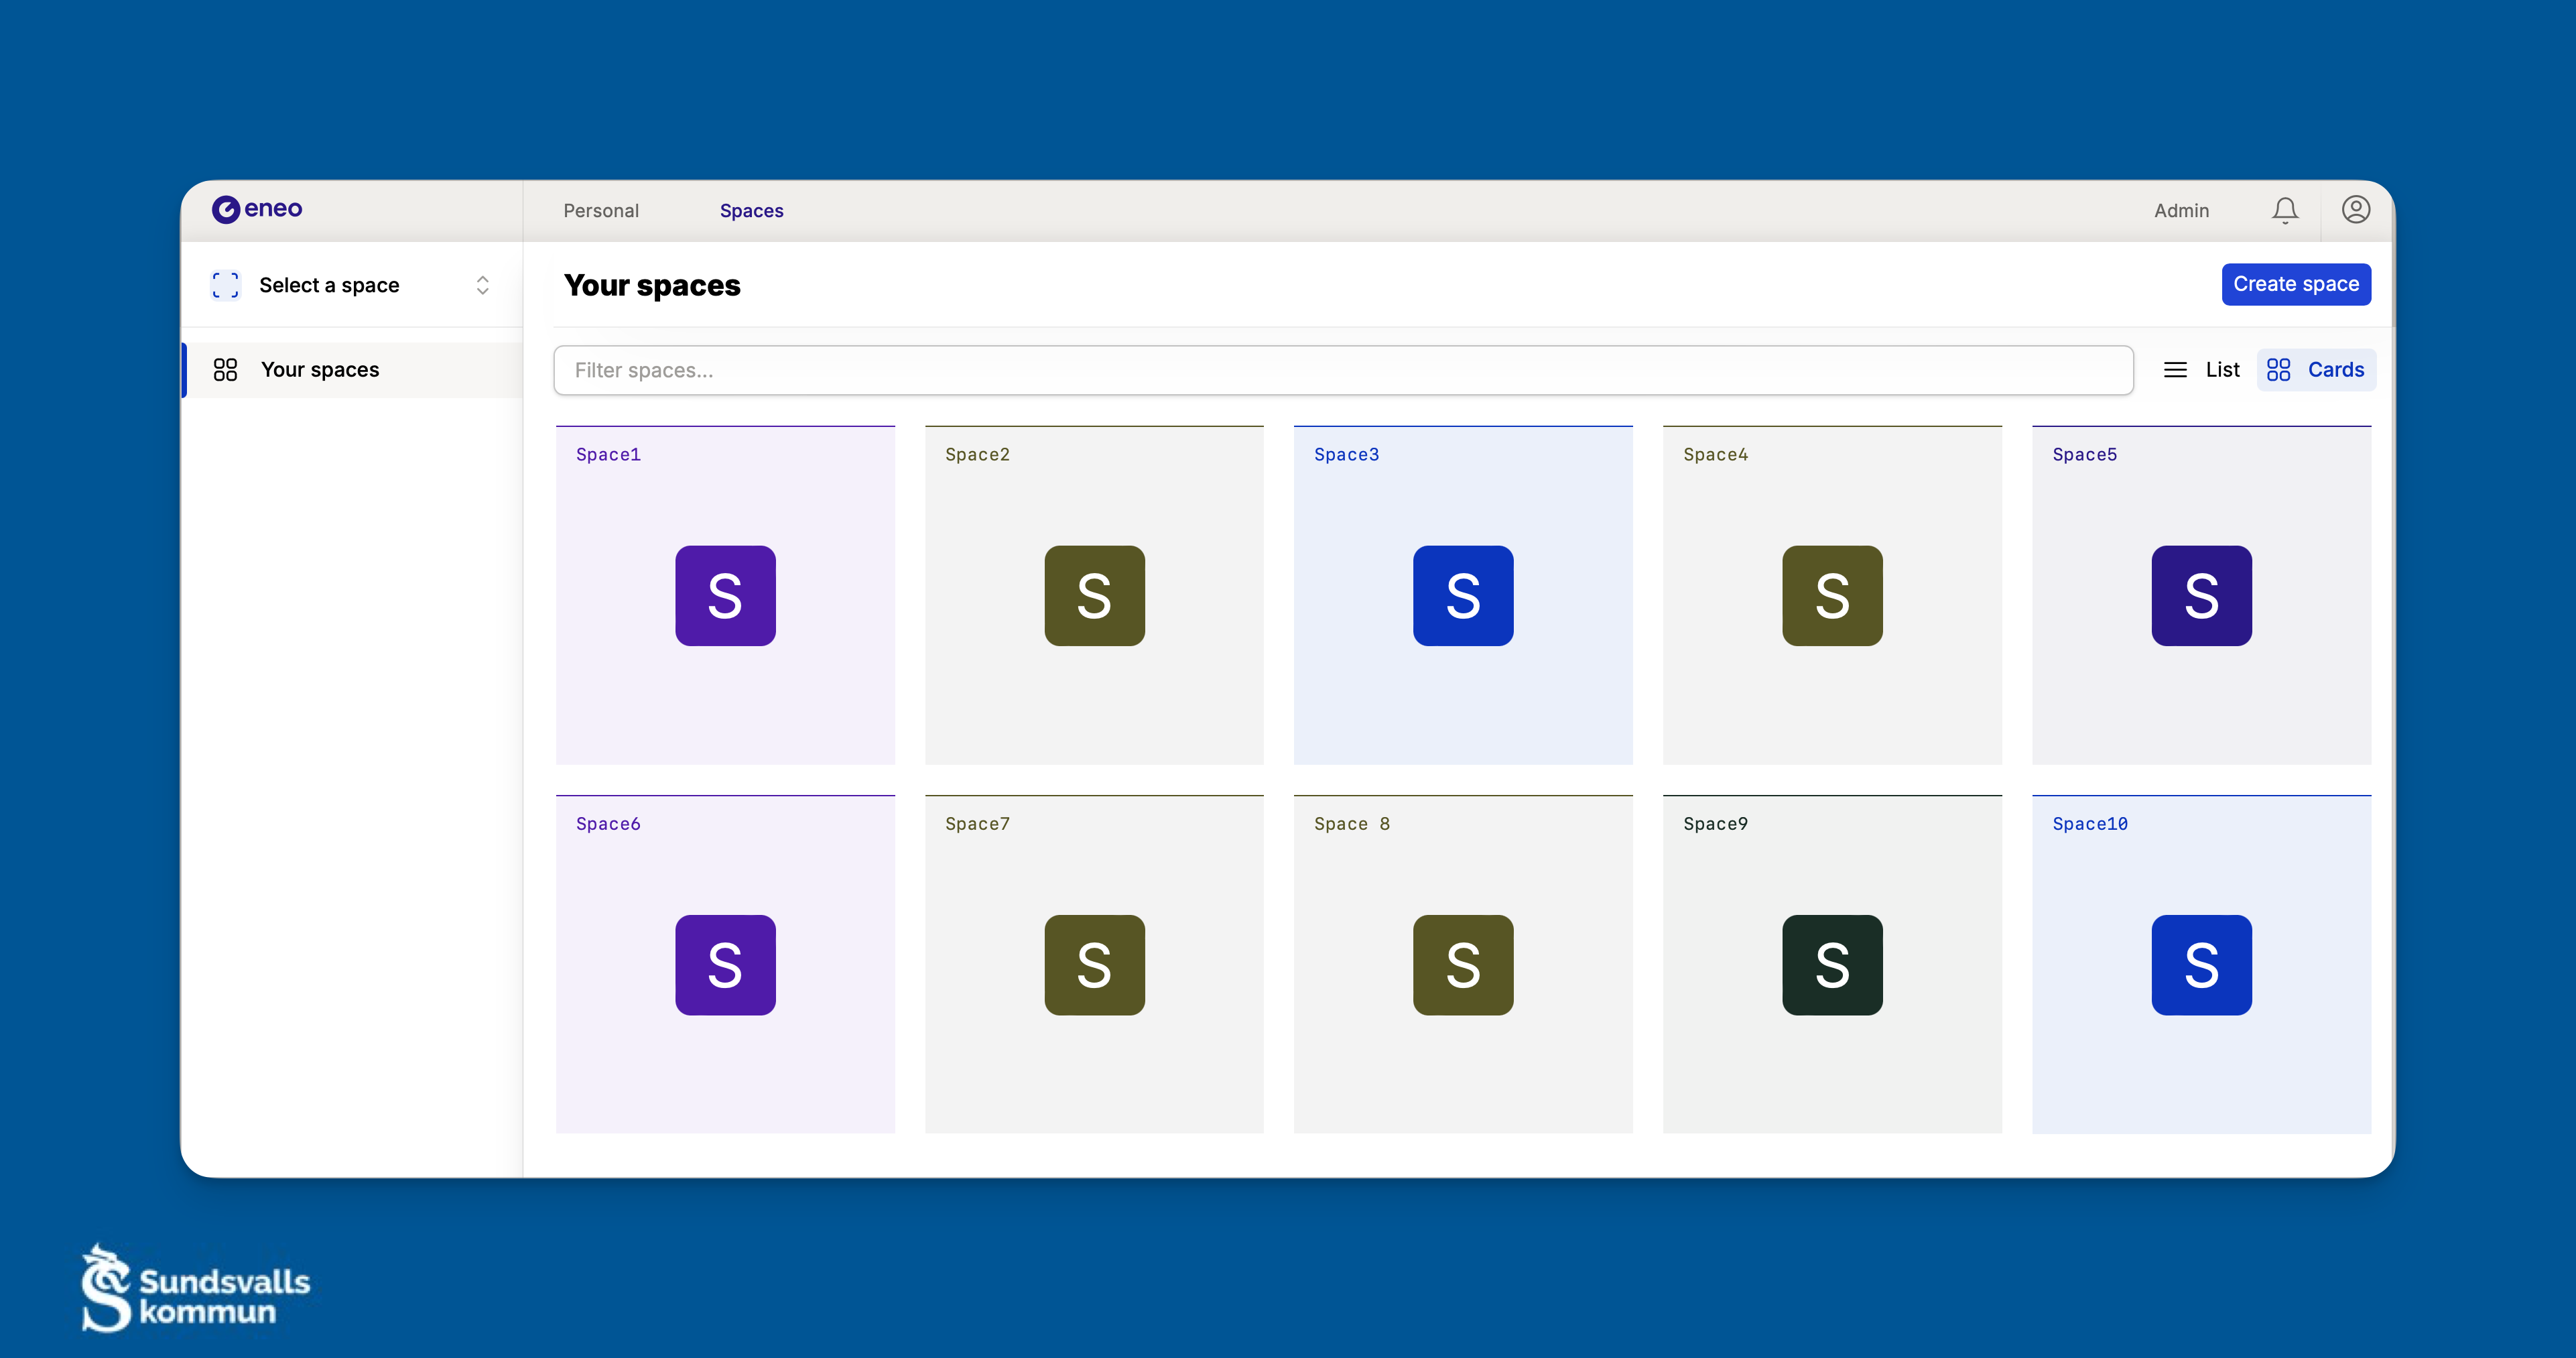Open the Personal tab
This screenshot has width=2576, height=1358.
tap(600, 211)
